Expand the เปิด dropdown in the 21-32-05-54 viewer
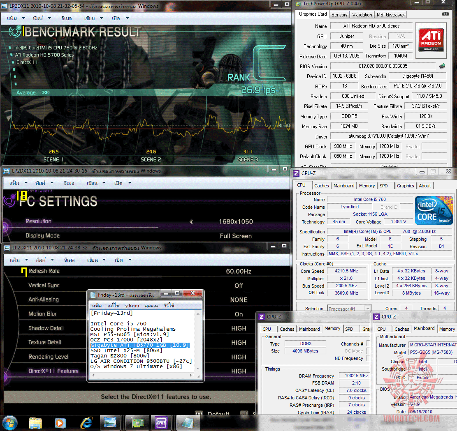Viewport: 457px width, 431px height. [x=128, y=18]
